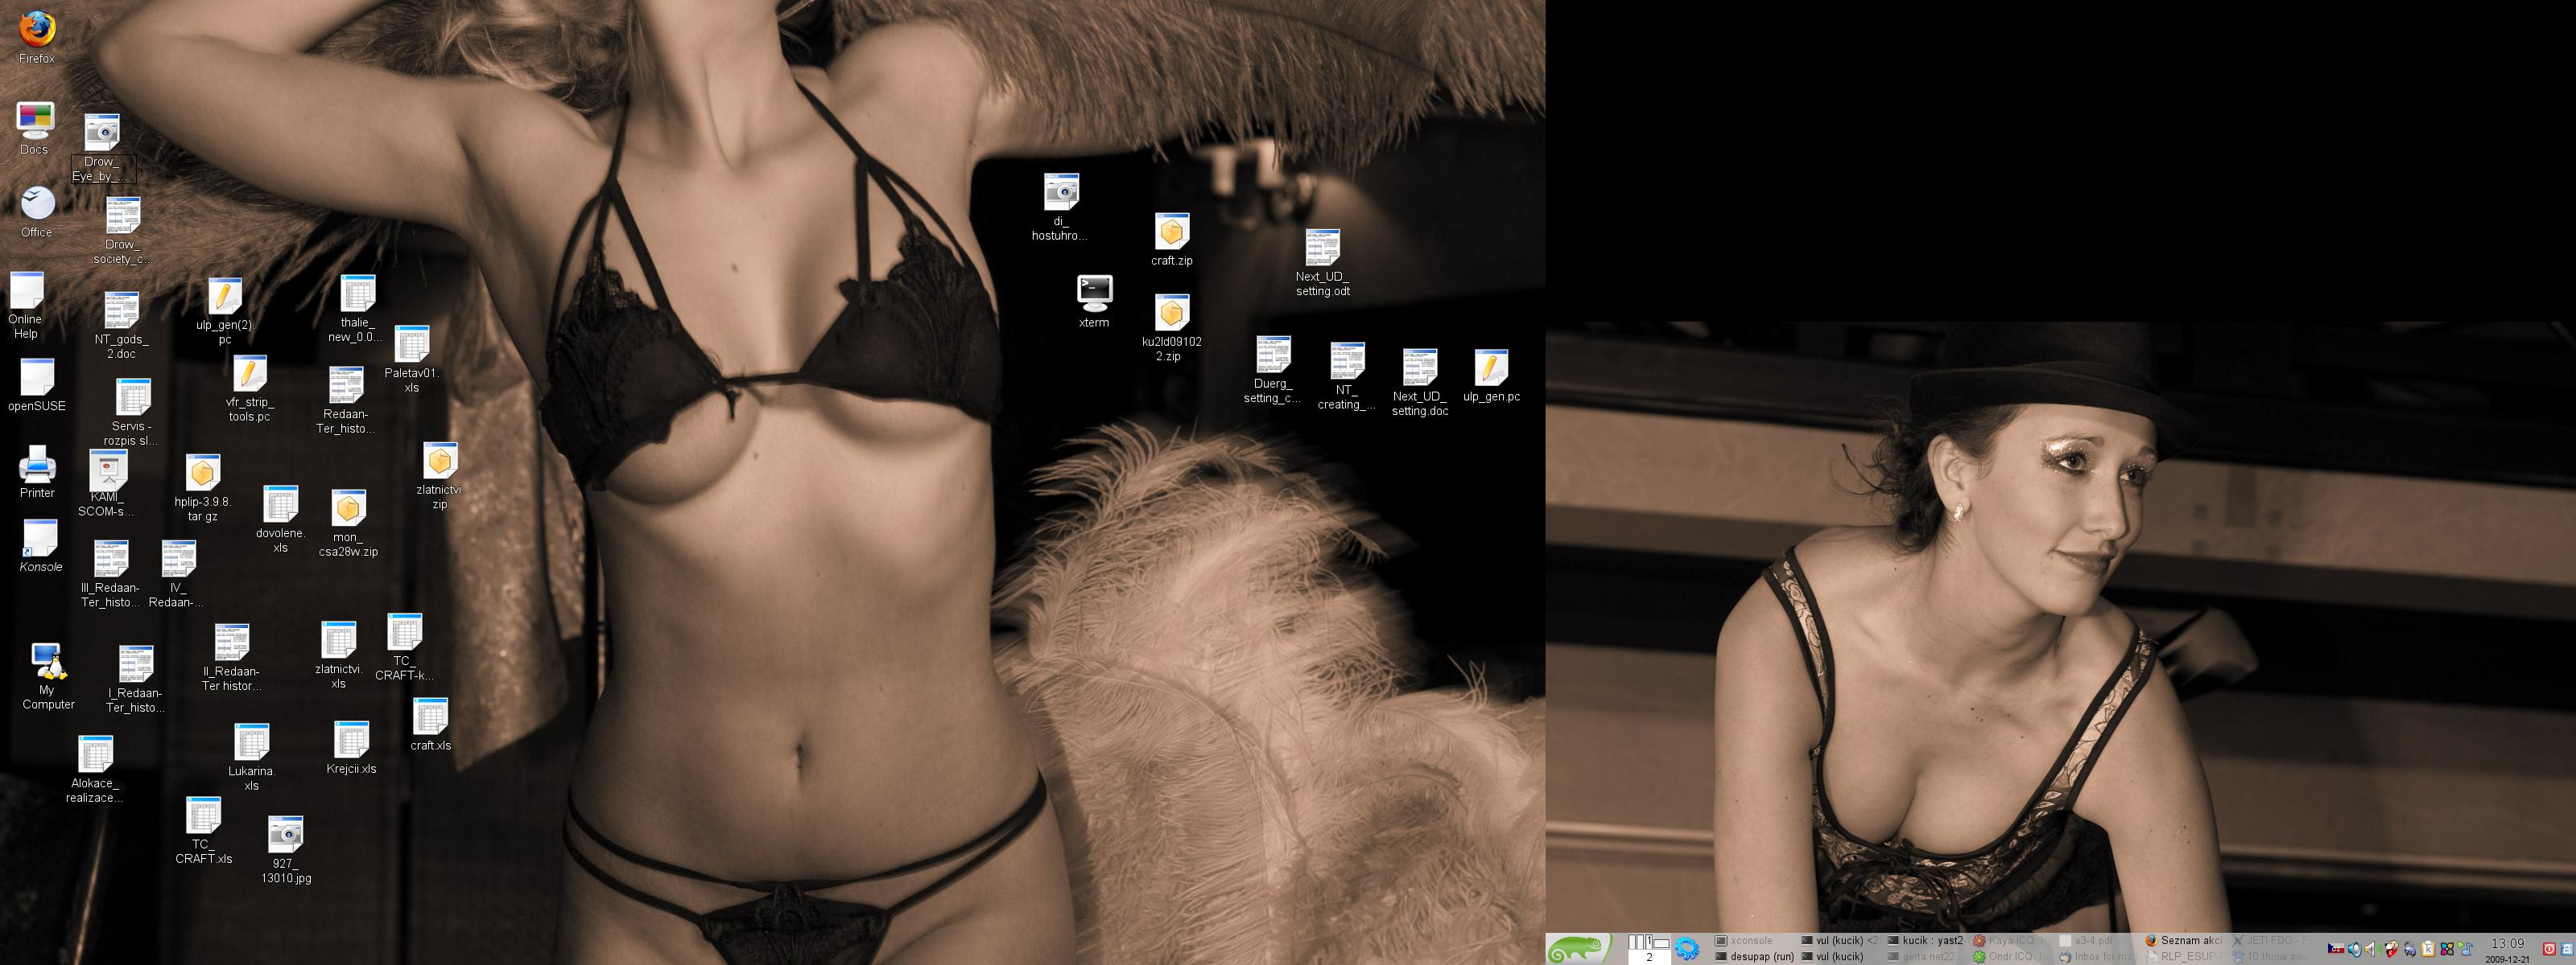2576x965 pixels.
Task: Click the blue gear icon in the panel
Action: click(1687, 949)
